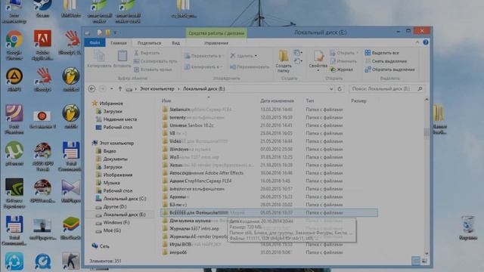This screenshot has height=272, width=484.
Task: Click Изменить in ribbon Открыть group
Action: coord(343,61)
